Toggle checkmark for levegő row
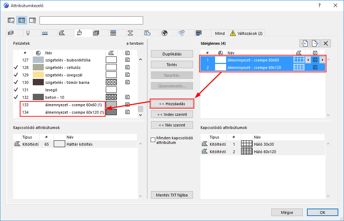Viewport: 344px width, 221px height. coord(16,90)
